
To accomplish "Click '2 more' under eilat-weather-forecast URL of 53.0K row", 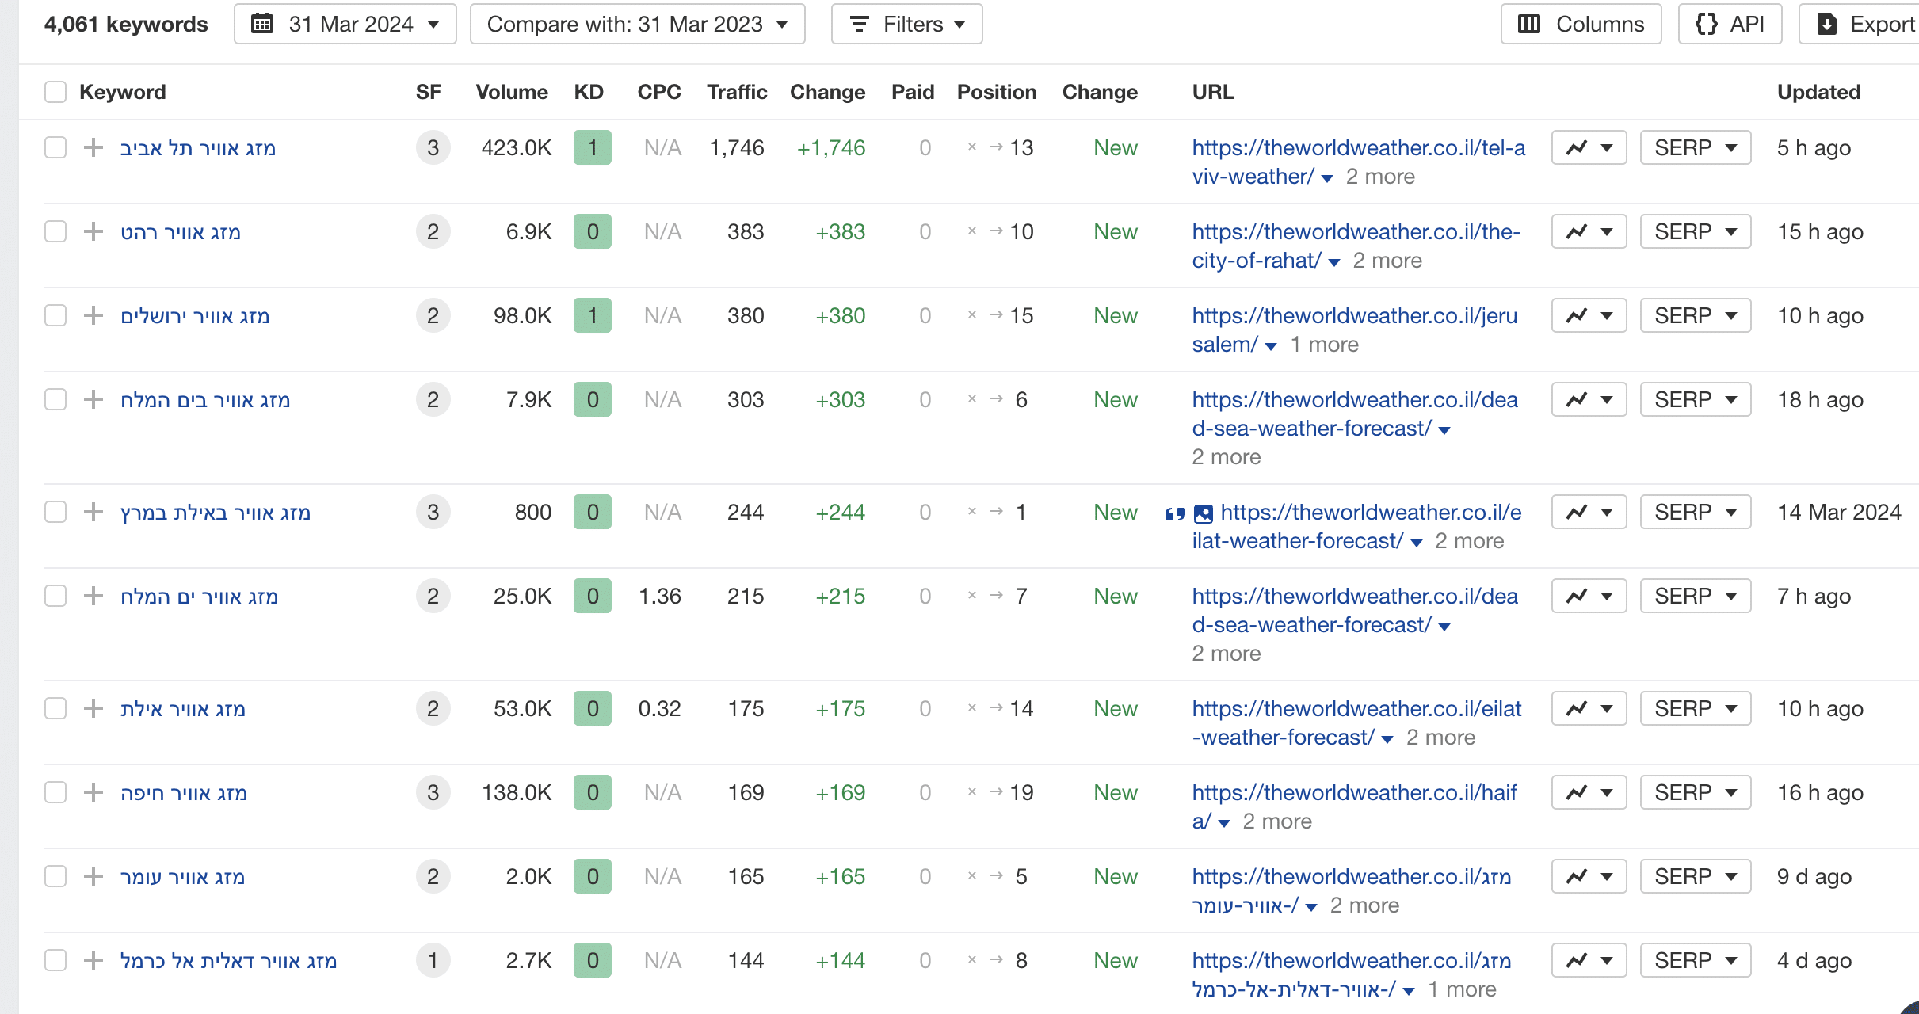I will (x=1440, y=738).
